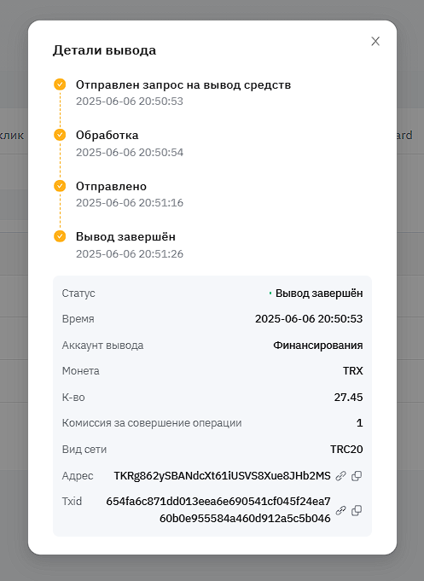Click the Вывод завершён step checkmark icon

(60, 236)
